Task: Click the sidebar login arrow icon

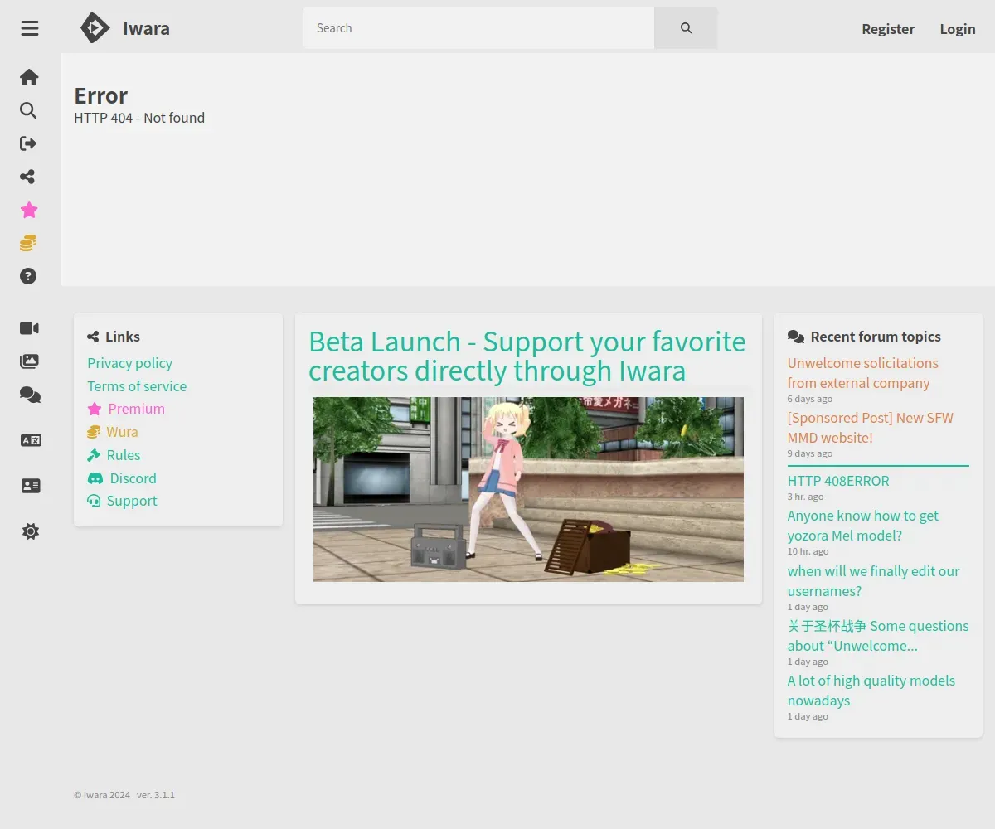Action: [x=28, y=143]
